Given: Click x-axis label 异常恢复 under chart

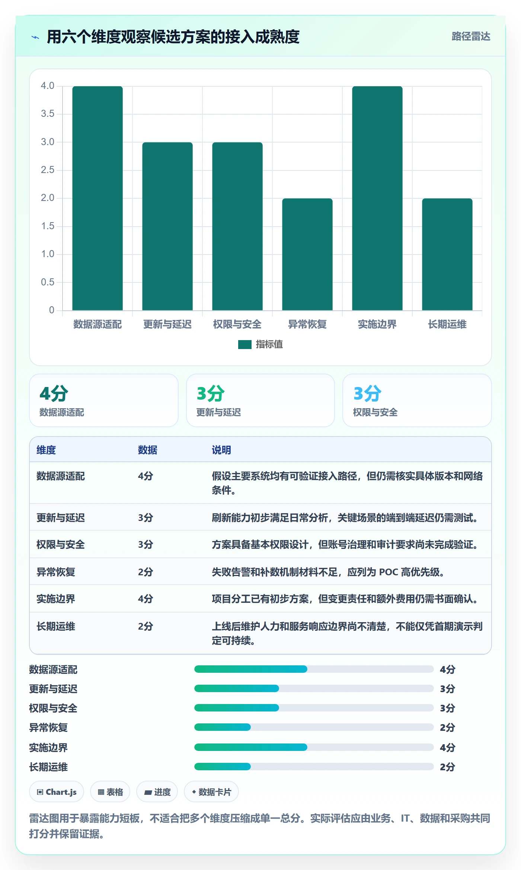Looking at the screenshot, I should pyautogui.click(x=307, y=324).
